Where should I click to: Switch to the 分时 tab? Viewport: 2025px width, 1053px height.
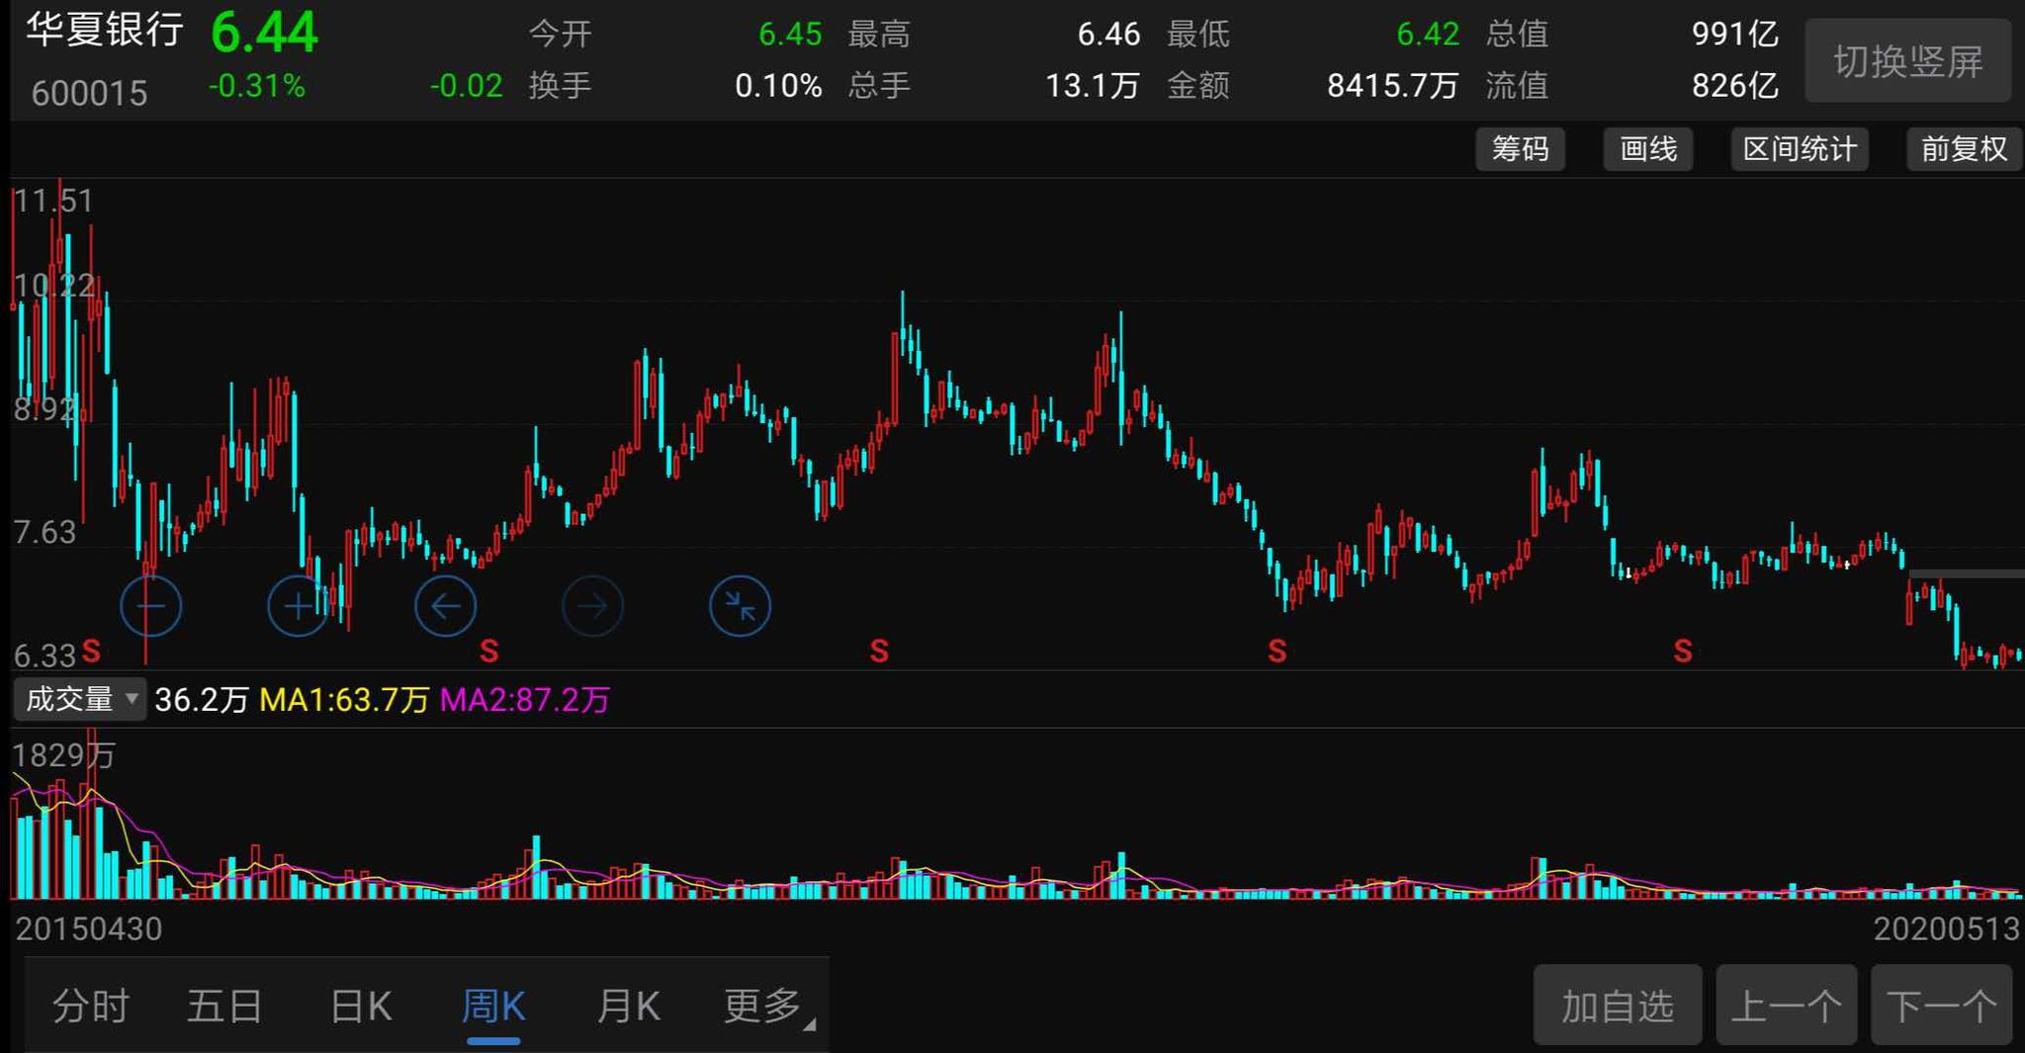91,1007
